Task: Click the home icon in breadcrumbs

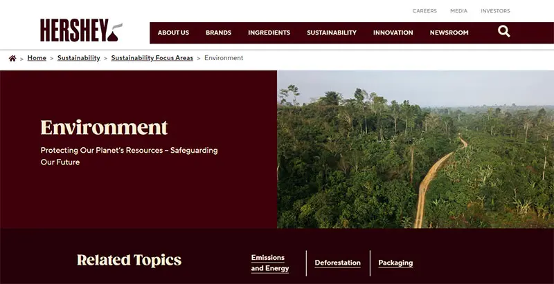Action: click(12, 58)
